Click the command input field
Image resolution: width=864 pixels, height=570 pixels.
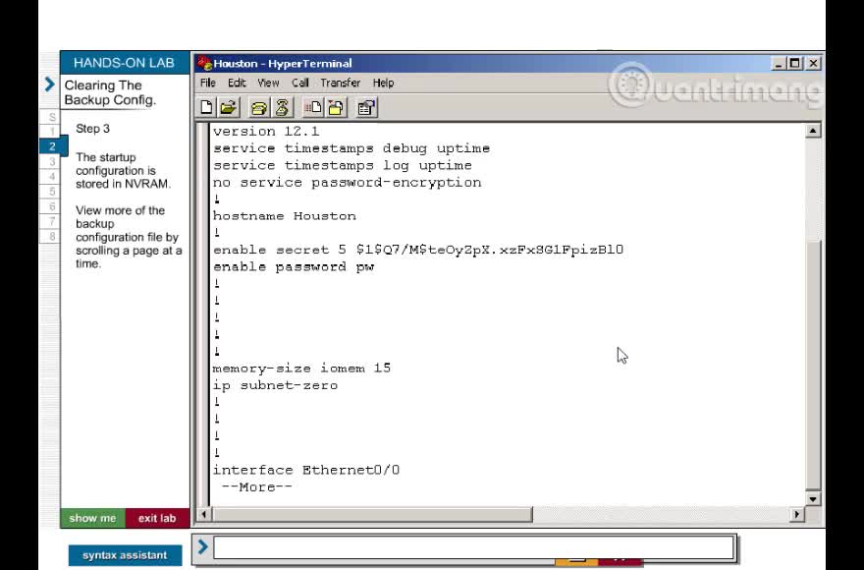coord(474,546)
